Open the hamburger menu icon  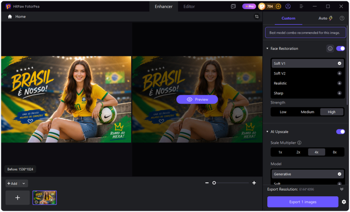coord(301,7)
